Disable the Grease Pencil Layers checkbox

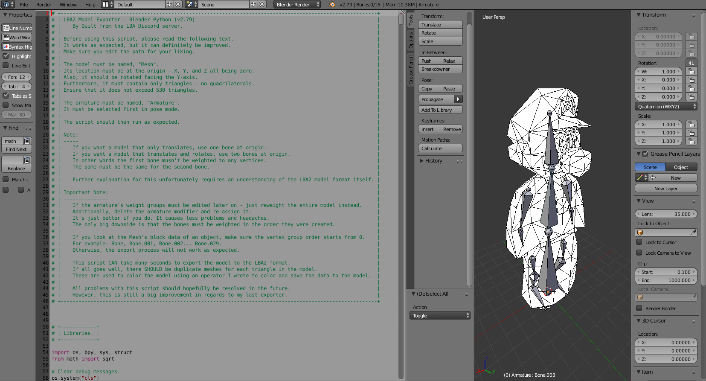click(x=645, y=154)
